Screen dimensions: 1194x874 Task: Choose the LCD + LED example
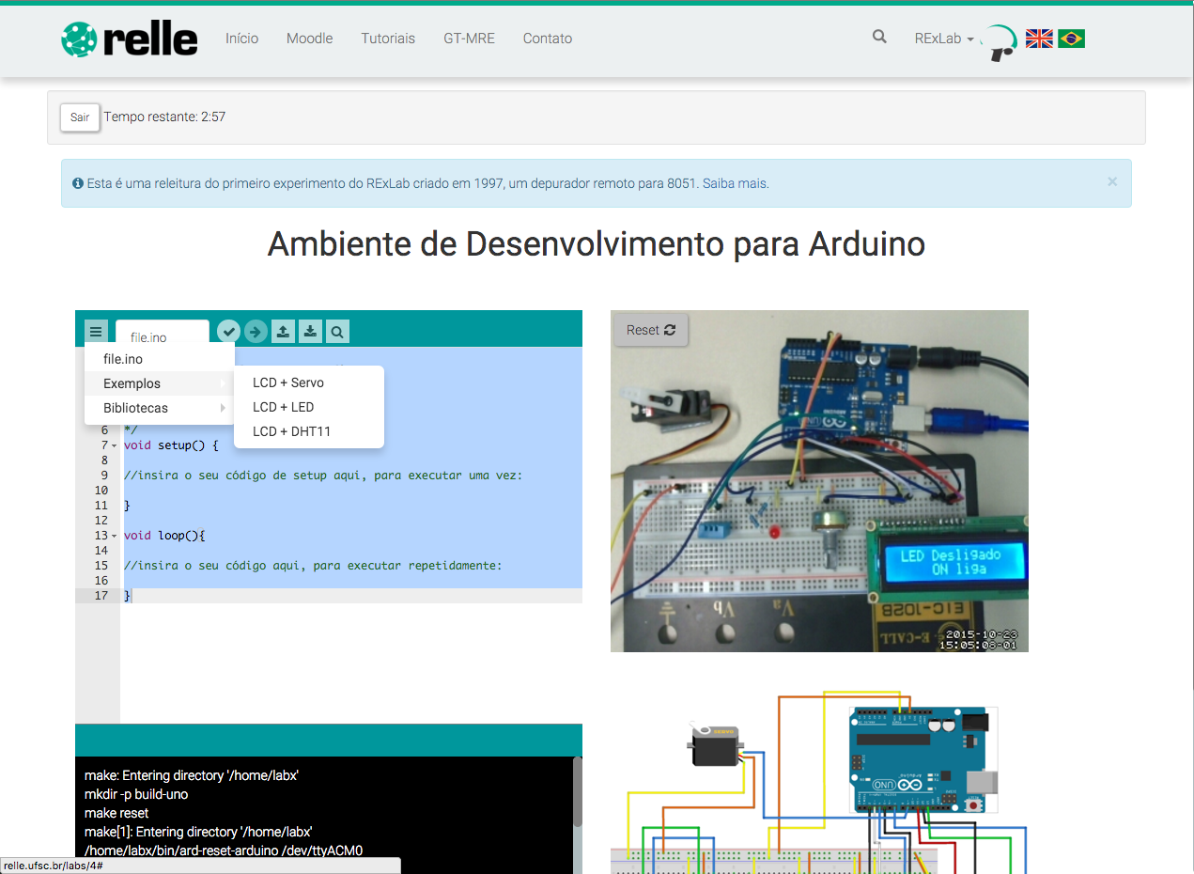[x=309, y=407]
